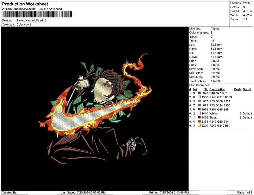Viewport: 254px width, 195px height.
Task: Click the orange swatch R242 G60 B14
Action: click(199, 121)
